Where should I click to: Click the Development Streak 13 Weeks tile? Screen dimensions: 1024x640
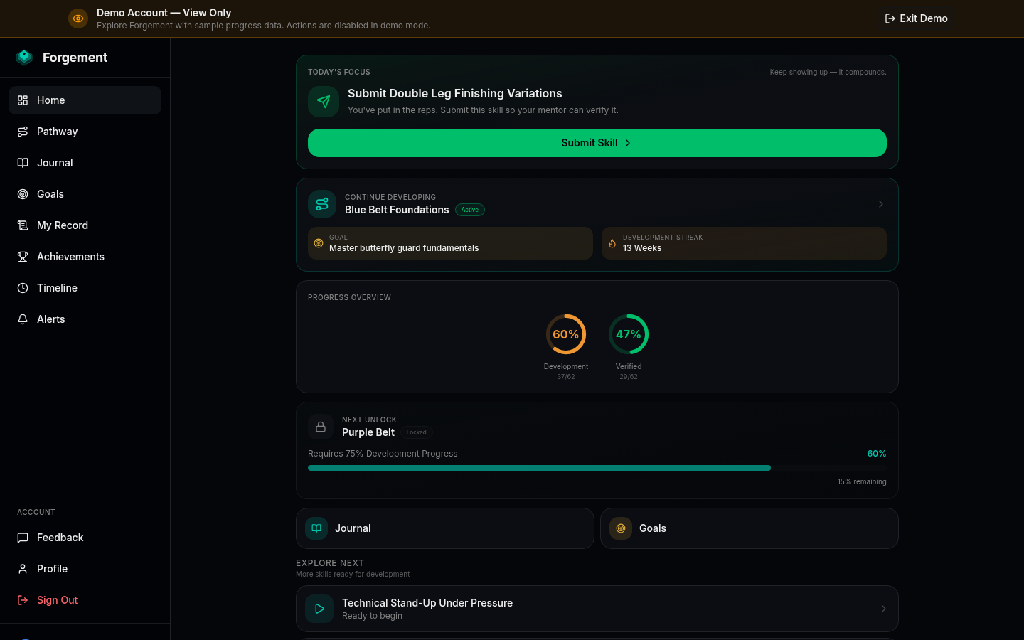point(744,243)
